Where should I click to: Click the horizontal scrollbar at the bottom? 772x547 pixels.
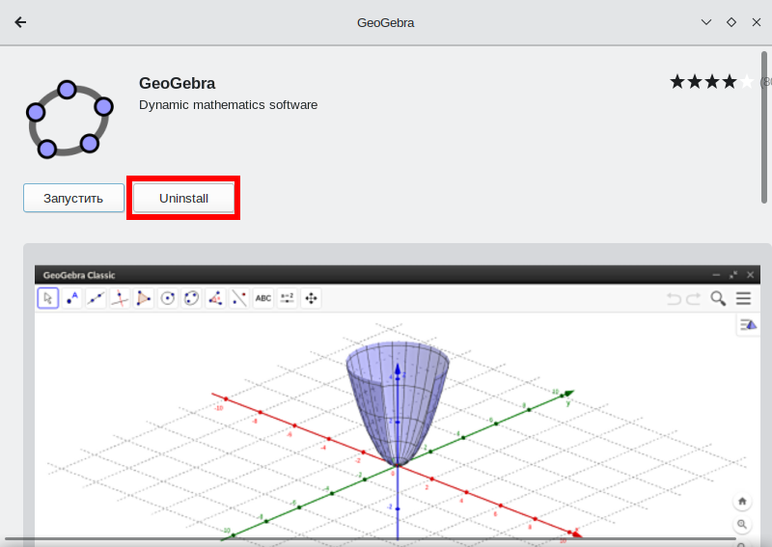coord(370,539)
